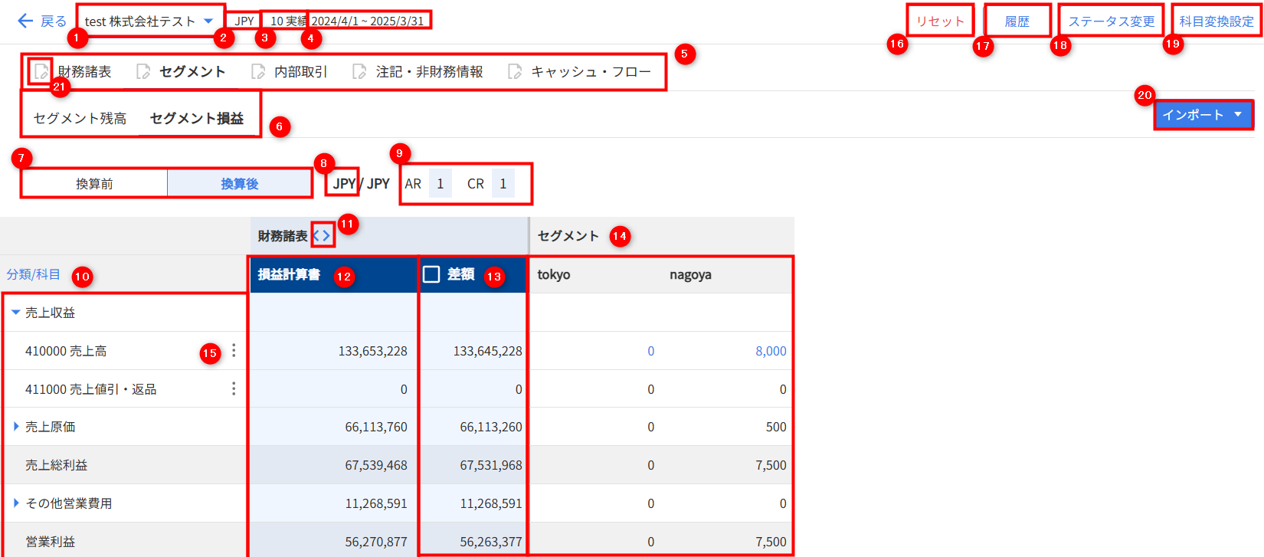Click the document icon beside 内部取引

[x=258, y=71]
